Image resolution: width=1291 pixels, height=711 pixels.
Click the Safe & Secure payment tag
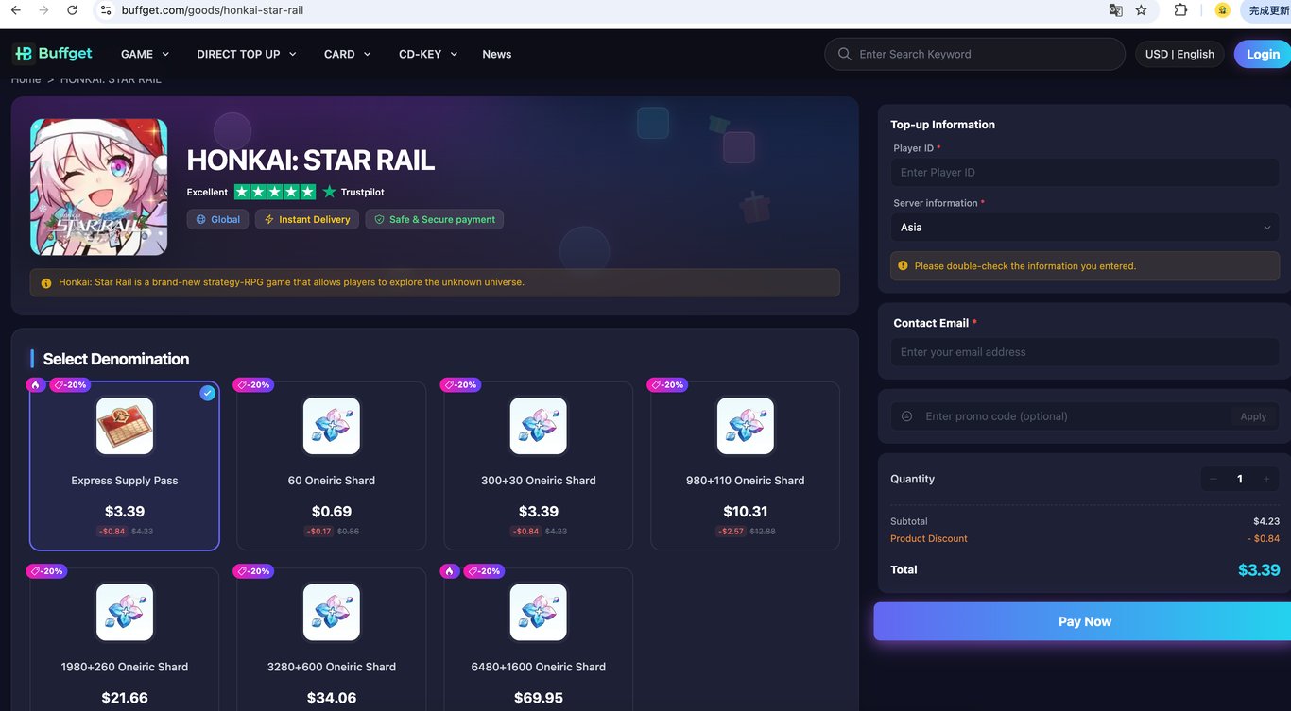[435, 219]
